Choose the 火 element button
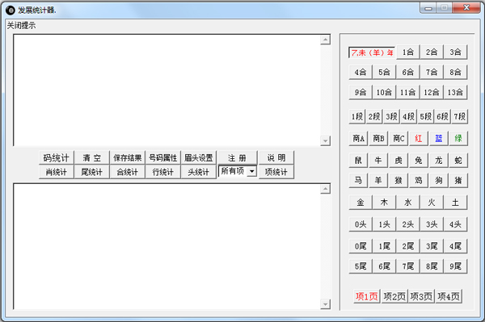 (x=432, y=203)
